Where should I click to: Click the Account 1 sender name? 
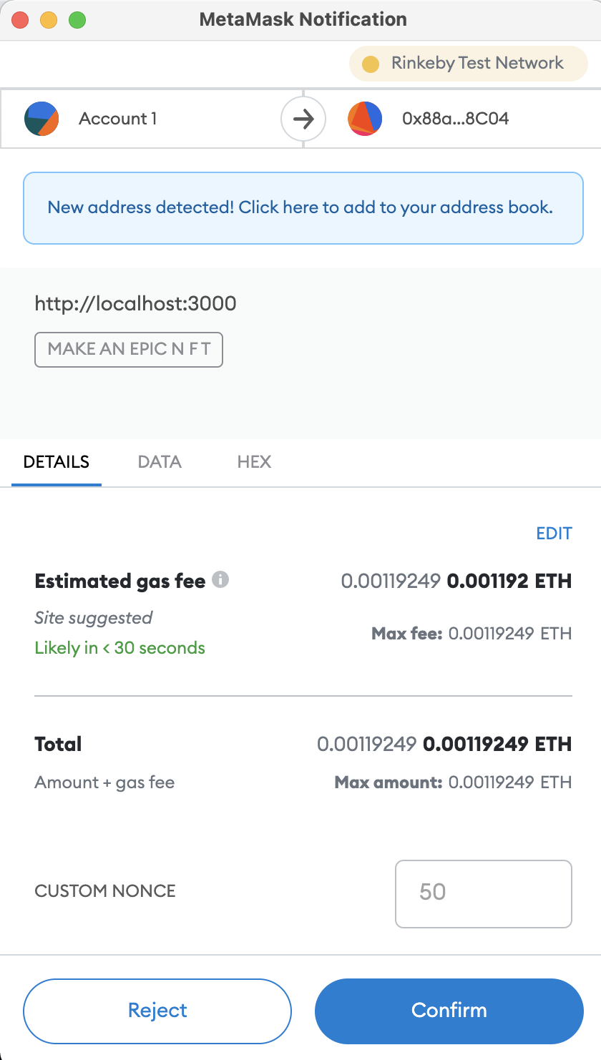point(118,119)
